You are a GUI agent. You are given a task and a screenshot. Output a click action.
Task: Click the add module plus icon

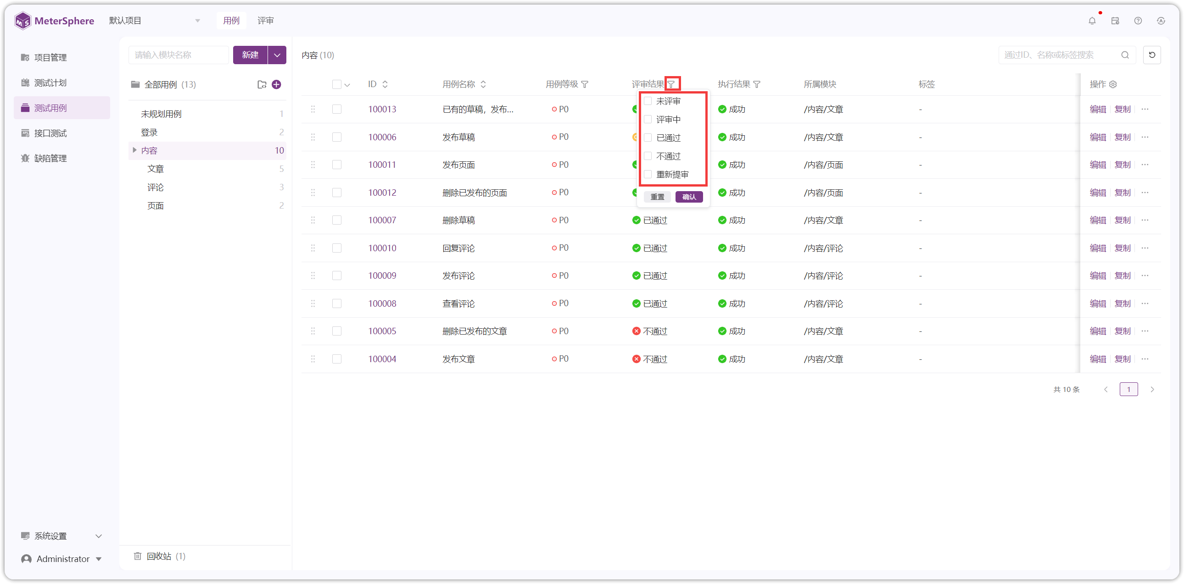click(x=276, y=84)
